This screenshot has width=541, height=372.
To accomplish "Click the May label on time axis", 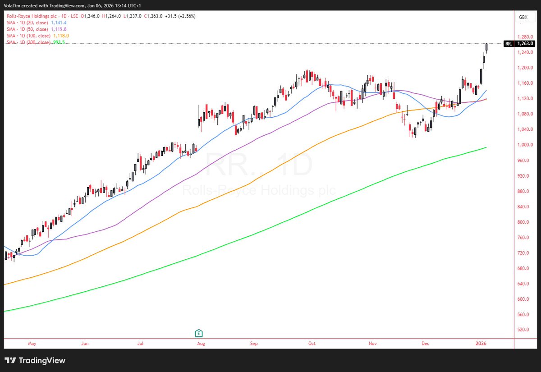I will [x=32, y=343].
